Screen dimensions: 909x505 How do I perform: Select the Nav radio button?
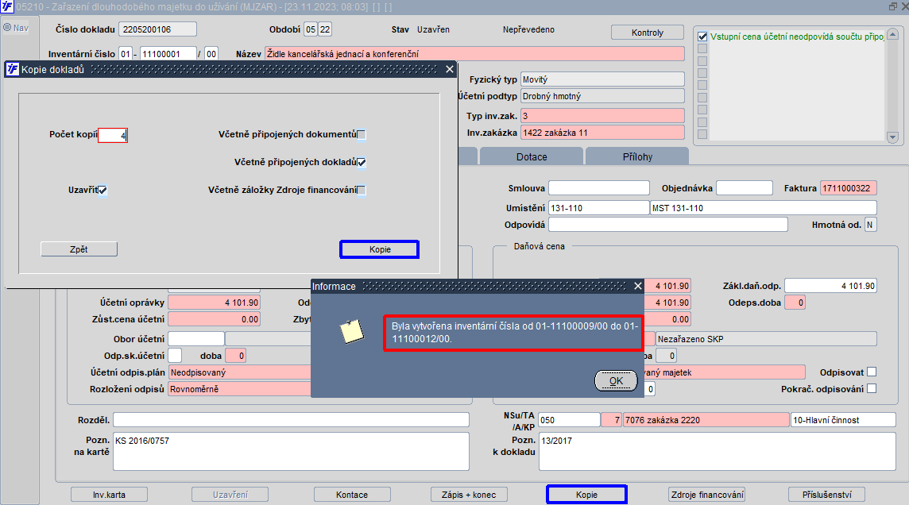(x=7, y=27)
